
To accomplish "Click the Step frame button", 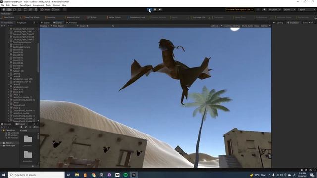I will tap(160, 10).
